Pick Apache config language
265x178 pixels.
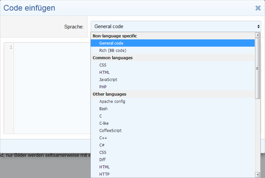coord(173,102)
